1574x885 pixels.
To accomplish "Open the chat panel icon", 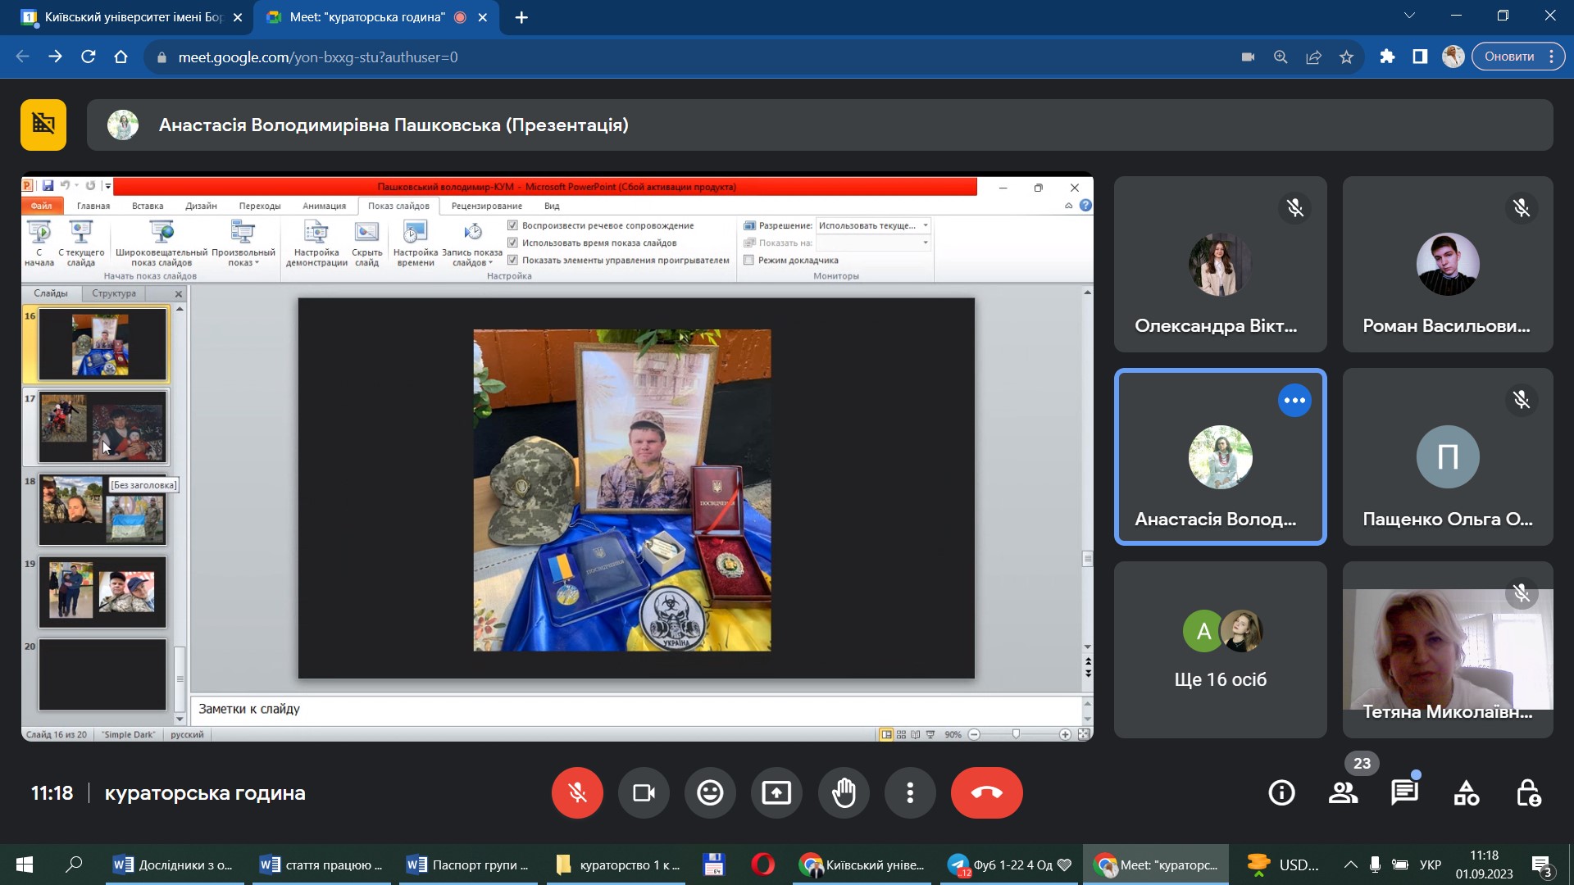I will pyautogui.click(x=1404, y=792).
